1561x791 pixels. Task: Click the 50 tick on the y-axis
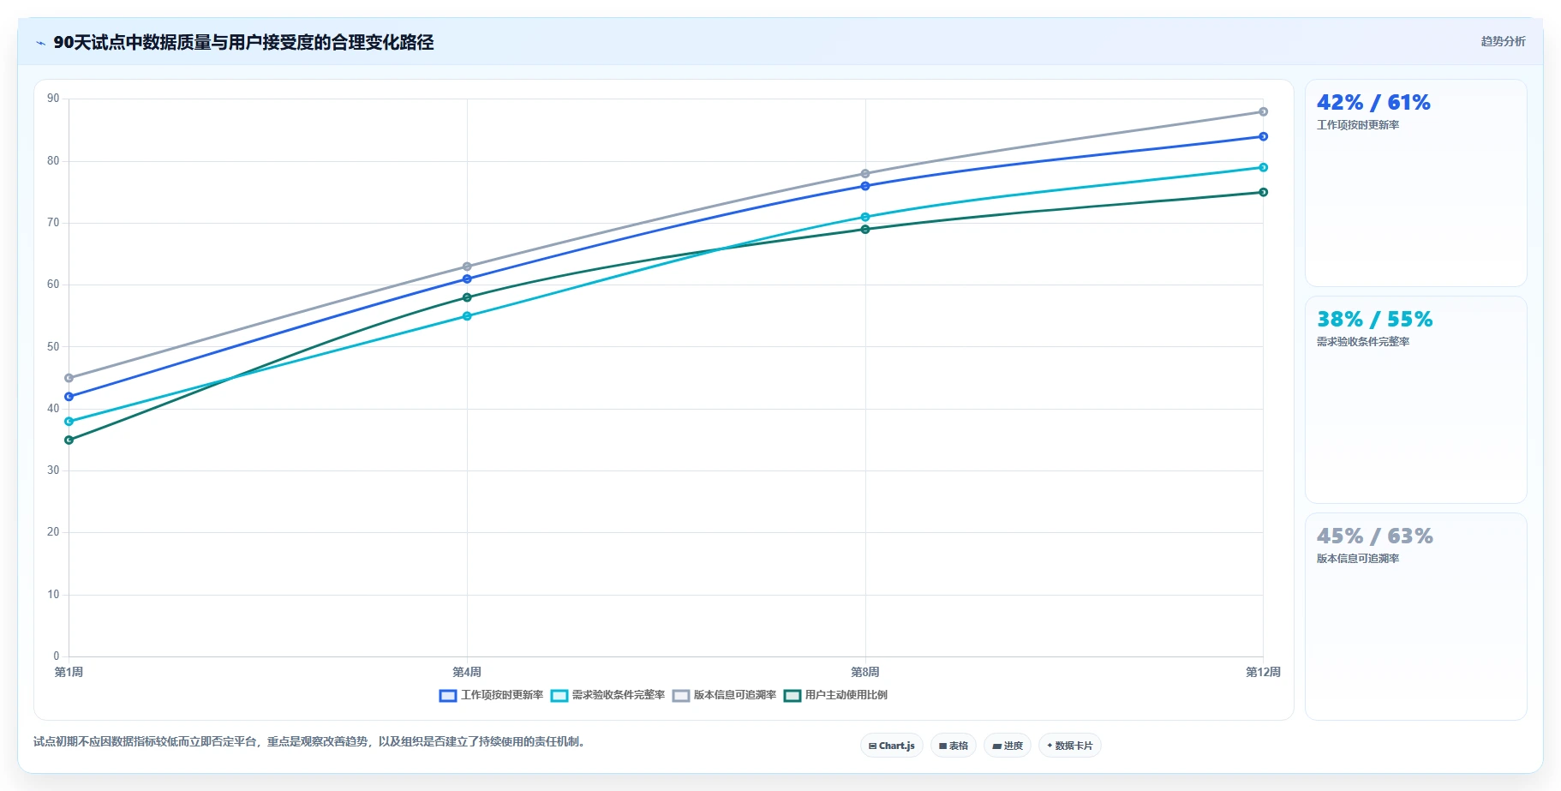tap(53, 346)
